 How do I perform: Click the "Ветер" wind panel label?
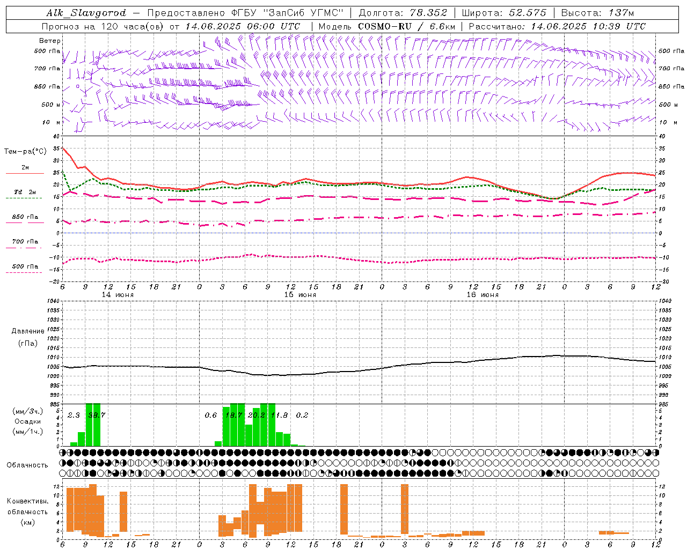click(50, 41)
